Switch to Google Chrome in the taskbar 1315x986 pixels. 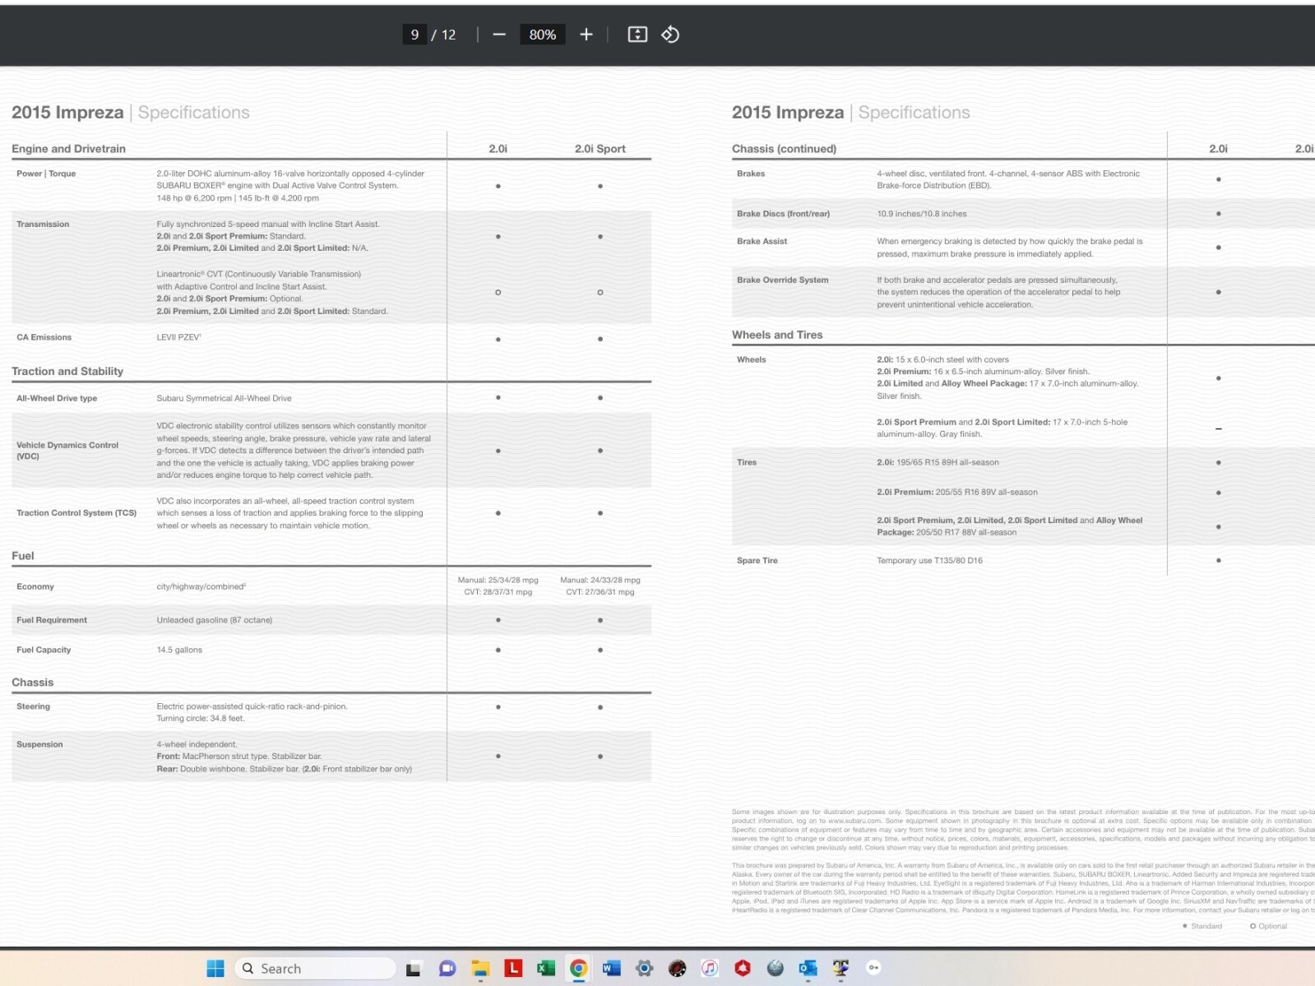click(x=578, y=969)
